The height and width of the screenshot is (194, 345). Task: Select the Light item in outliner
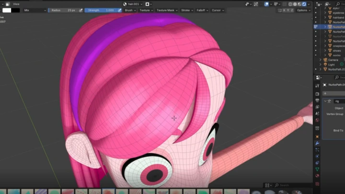[x=332, y=65]
